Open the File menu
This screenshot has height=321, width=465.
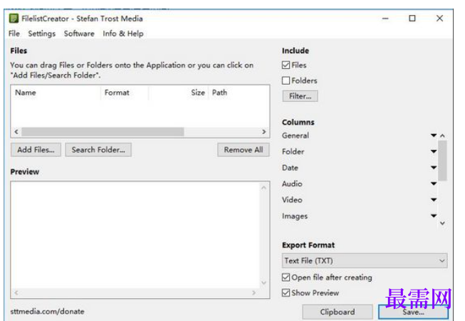click(x=14, y=33)
